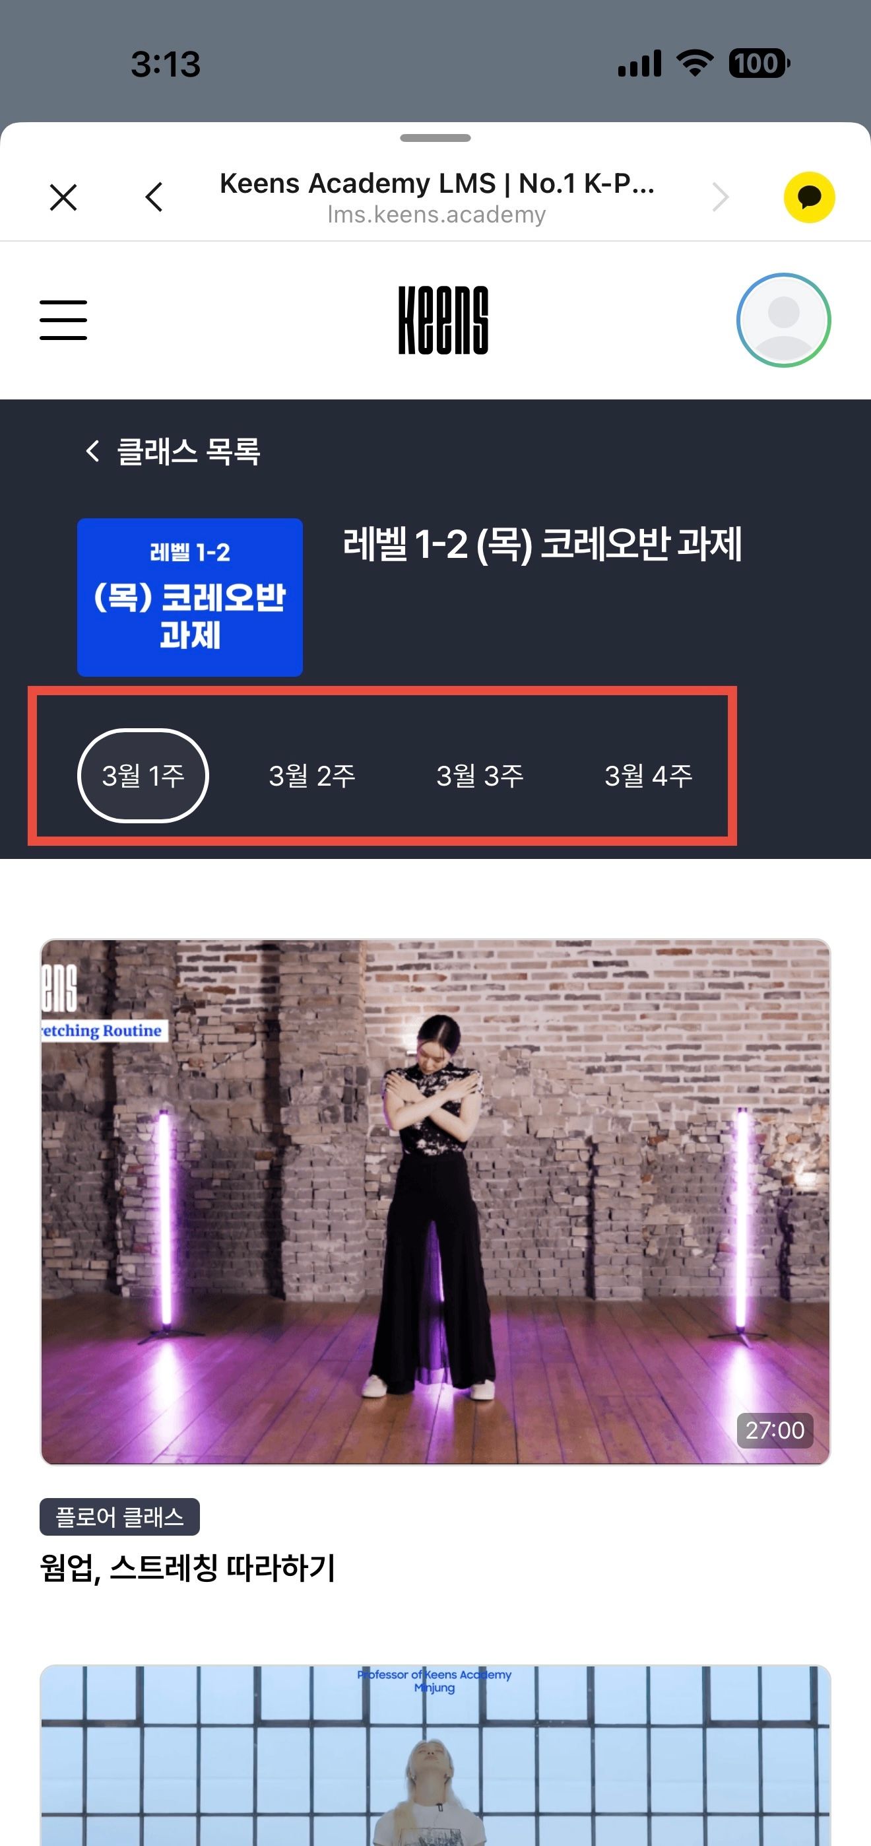Open 웜업, 스트레칭 따라하기 lesson title
This screenshot has width=871, height=1846.
click(x=187, y=1568)
